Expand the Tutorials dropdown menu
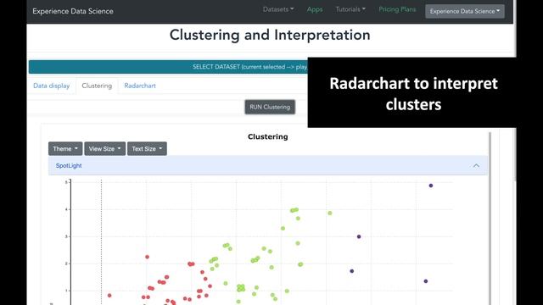 [x=350, y=9]
